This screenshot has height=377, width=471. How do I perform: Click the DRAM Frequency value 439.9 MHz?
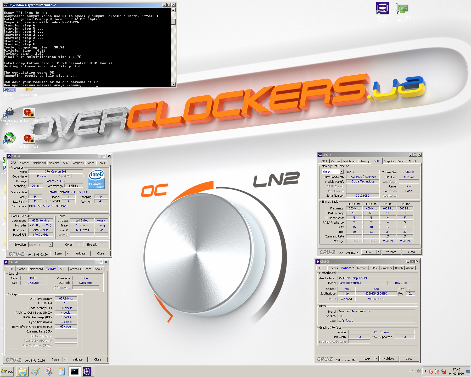click(66, 298)
